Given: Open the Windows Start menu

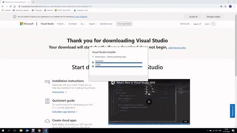Looking at the screenshot, I should tap(3, 130).
